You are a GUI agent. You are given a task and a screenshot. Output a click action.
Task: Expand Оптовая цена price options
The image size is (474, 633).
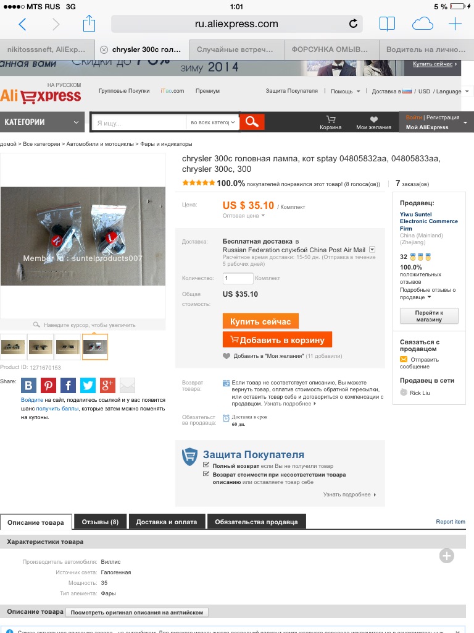243,216
